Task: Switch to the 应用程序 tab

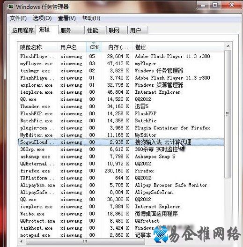Action: click(23, 30)
